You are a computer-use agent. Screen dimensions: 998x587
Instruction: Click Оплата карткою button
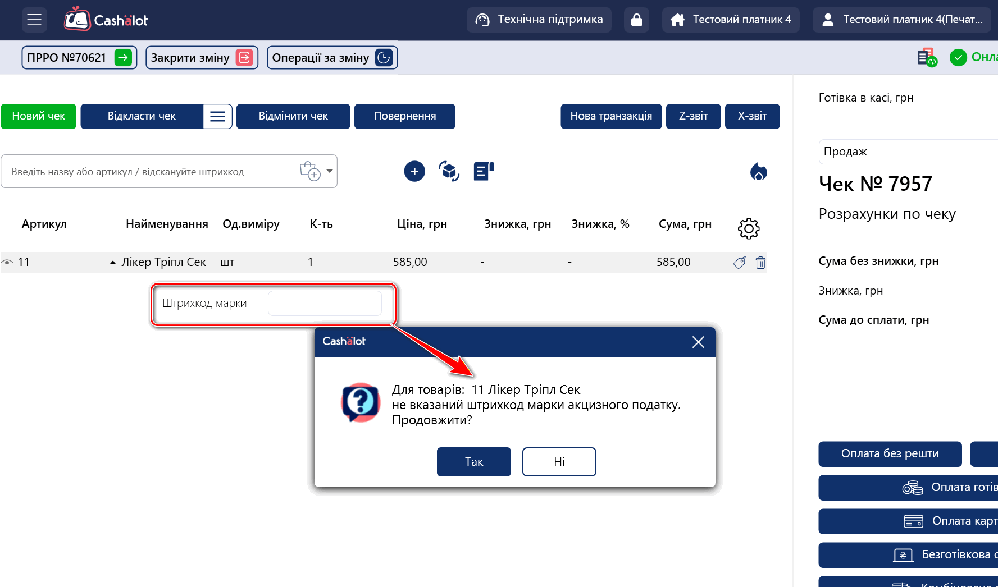pyautogui.click(x=908, y=521)
